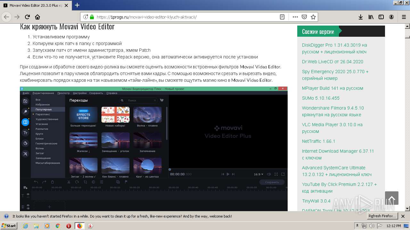
Task: Click Просмотр menu in Movavi screenshot
Action: (63, 93)
